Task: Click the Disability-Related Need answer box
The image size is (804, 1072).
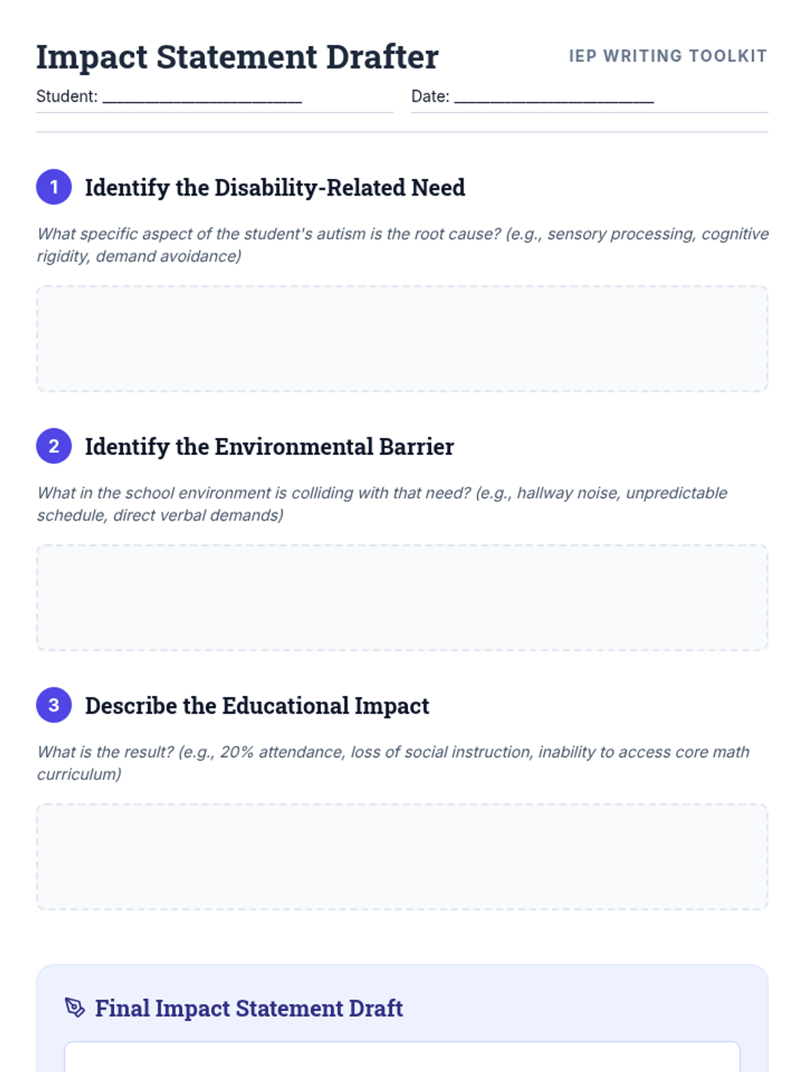Action: (x=402, y=339)
